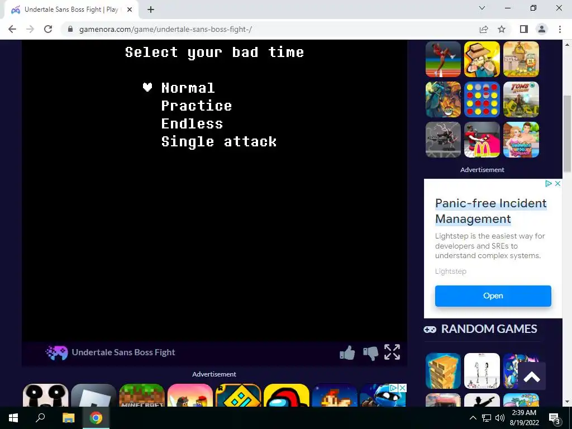Open the gold blocks tower game thumbnail
The width and height of the screenshot is (572, 429).
pos(443,371)
